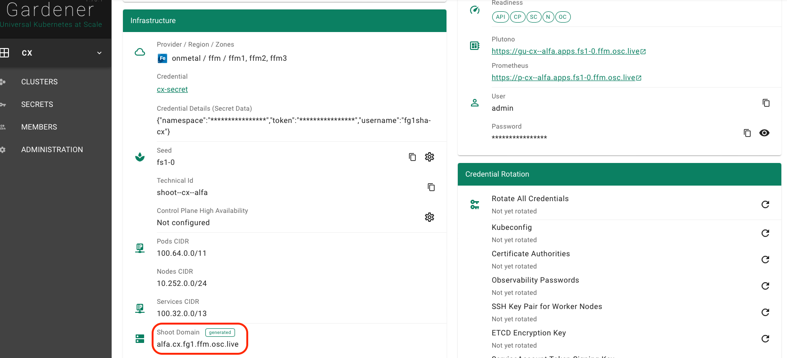
Task: Rotate SSH Key Pair for Worker Nodes
Action: (x=765, y=312)
